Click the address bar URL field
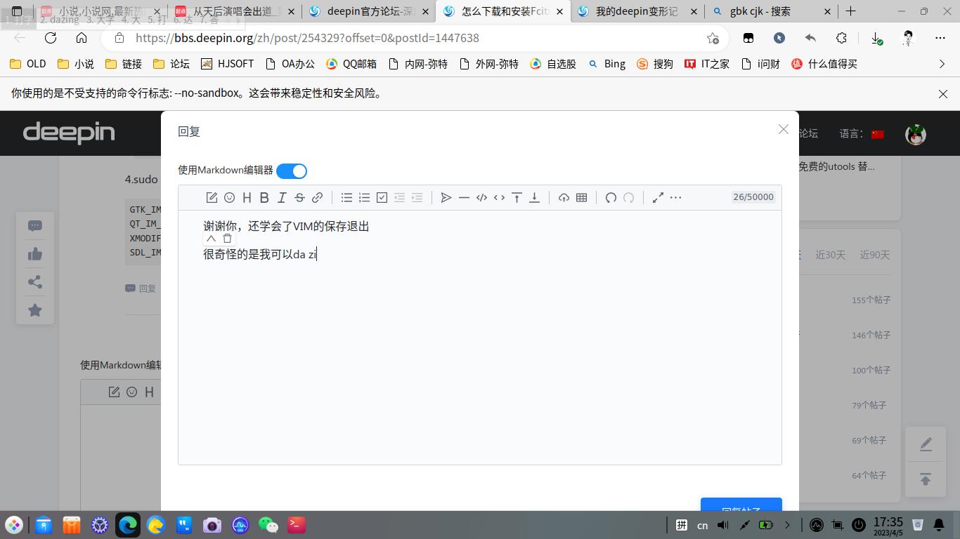This screenshot has width=960, height=539. point(415,38)
